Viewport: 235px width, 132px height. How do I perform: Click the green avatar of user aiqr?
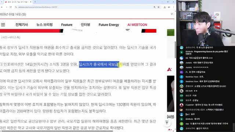pos(181,124)
